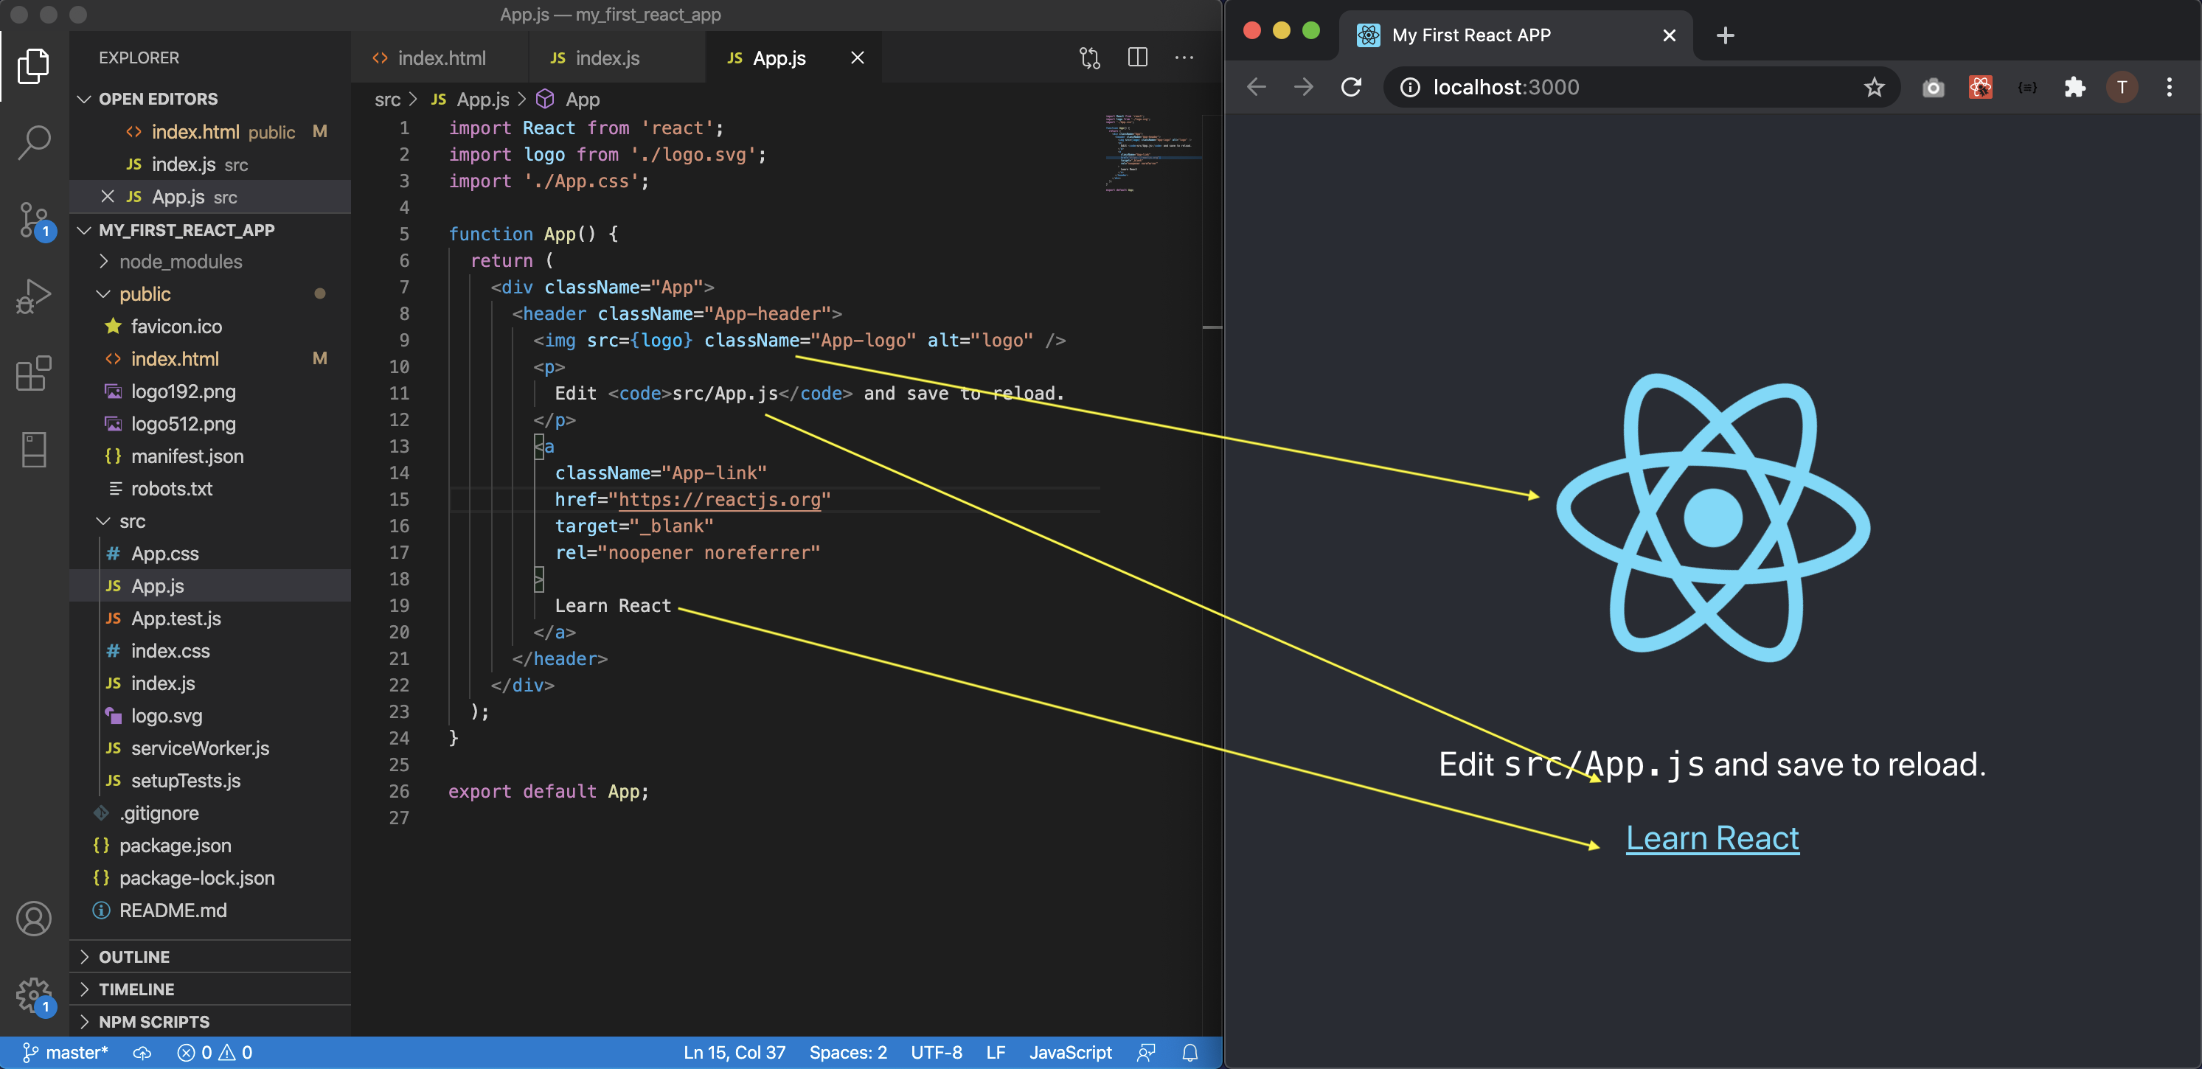This screenshot has height=1069, width=2202.
Task: Open the browser profile avatar T
Action: click(x=2122, y=87)
